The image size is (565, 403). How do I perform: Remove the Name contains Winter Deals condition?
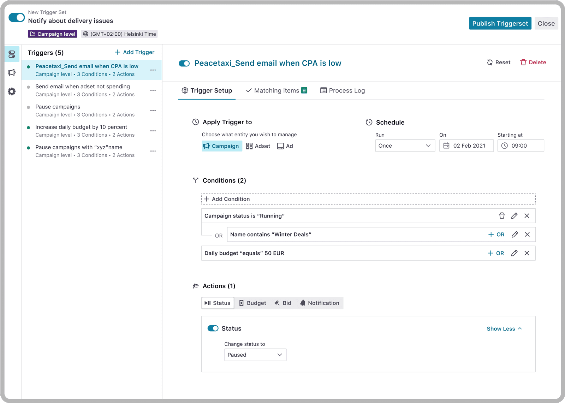[527, 235]
